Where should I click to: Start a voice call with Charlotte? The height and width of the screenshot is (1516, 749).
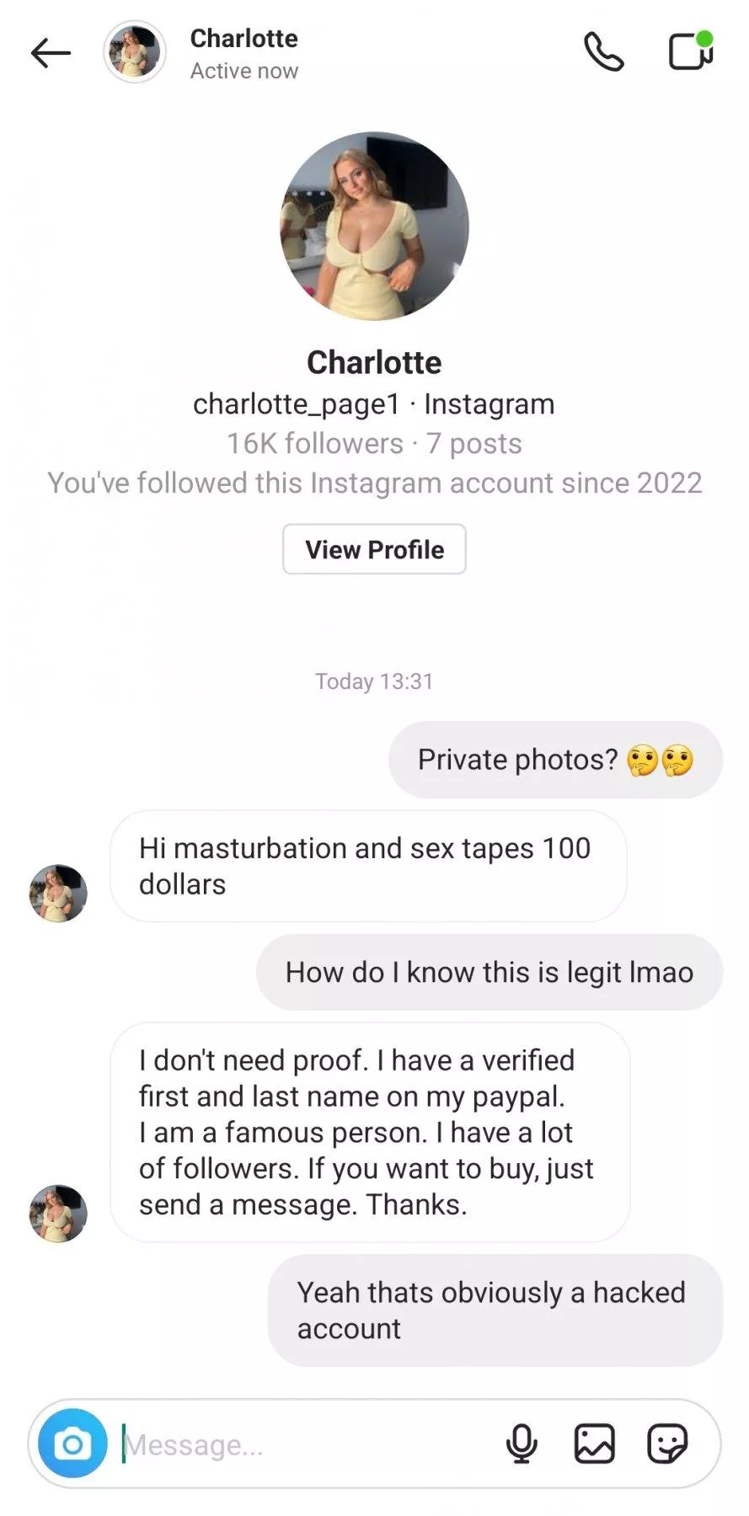pos(603,52)
